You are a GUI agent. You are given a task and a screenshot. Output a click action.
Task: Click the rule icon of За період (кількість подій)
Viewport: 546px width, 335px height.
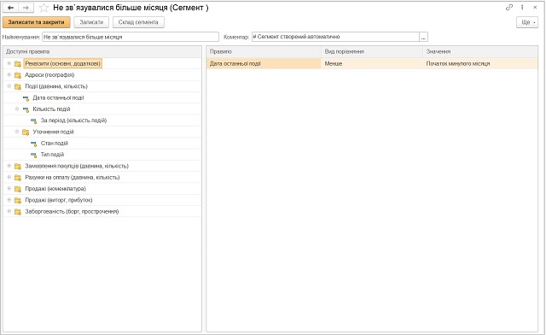[x=34, y=121]
